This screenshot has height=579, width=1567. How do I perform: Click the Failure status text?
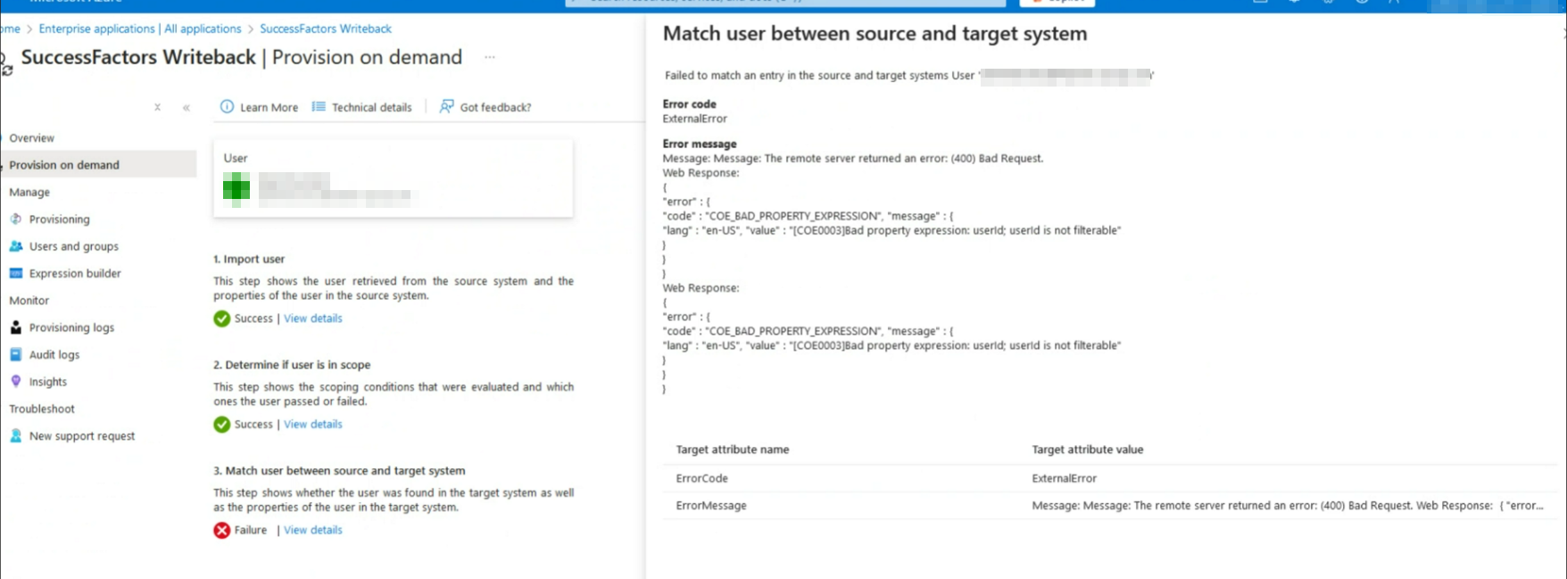tap(251, 530)
